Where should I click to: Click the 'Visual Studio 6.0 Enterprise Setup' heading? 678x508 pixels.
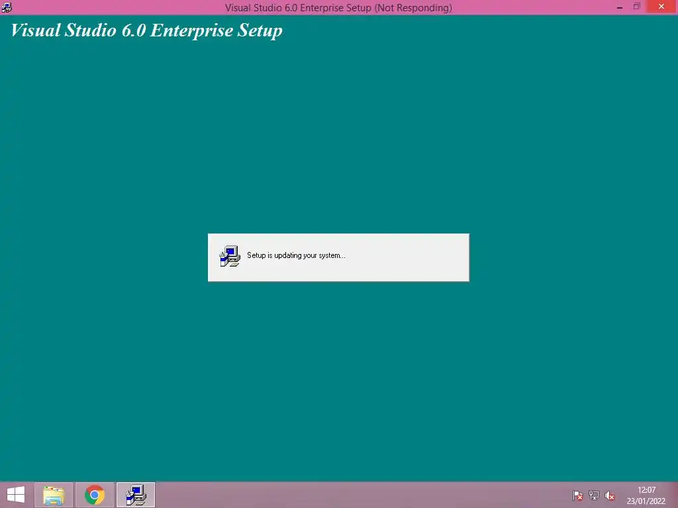pos(146,30)
